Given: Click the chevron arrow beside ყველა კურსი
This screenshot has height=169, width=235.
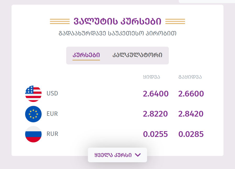Looking at the screenshot, I should click(x=138, y=155).
